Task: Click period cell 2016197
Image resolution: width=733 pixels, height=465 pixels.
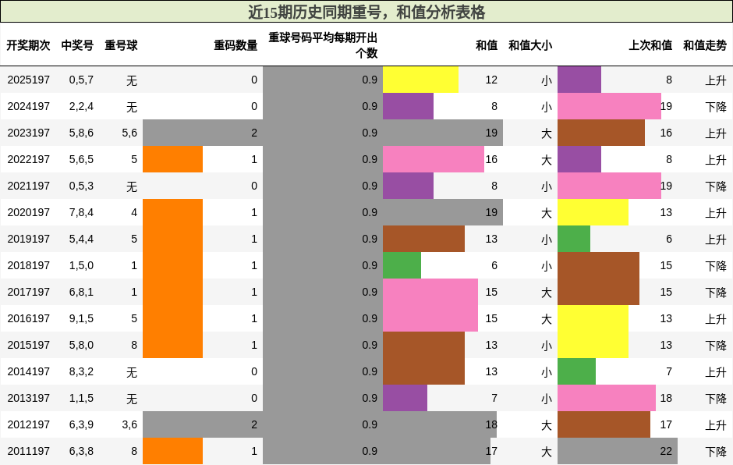Action: [29, 318]
